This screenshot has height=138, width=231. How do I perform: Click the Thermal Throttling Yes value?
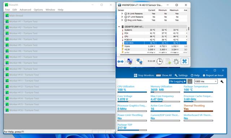point(186,109)
